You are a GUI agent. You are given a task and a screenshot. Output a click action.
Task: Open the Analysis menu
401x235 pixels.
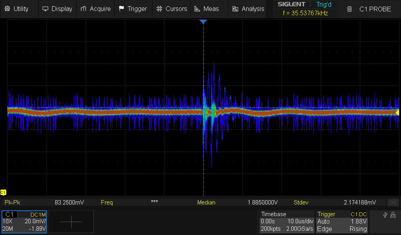[x=248, y=9]
